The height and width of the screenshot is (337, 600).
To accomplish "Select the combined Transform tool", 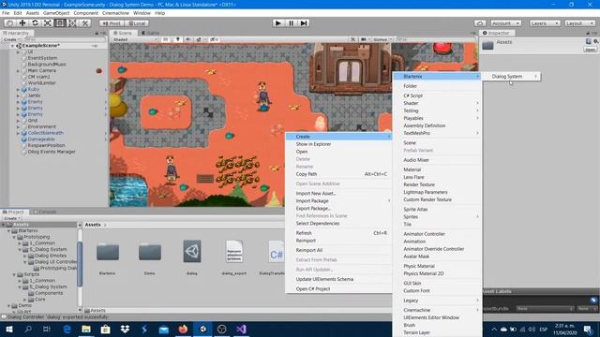I will 72,23.
